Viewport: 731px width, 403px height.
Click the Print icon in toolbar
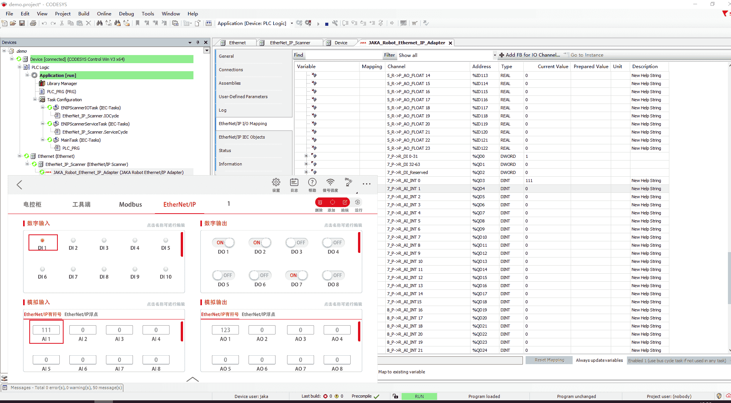[x=33, y=23]
